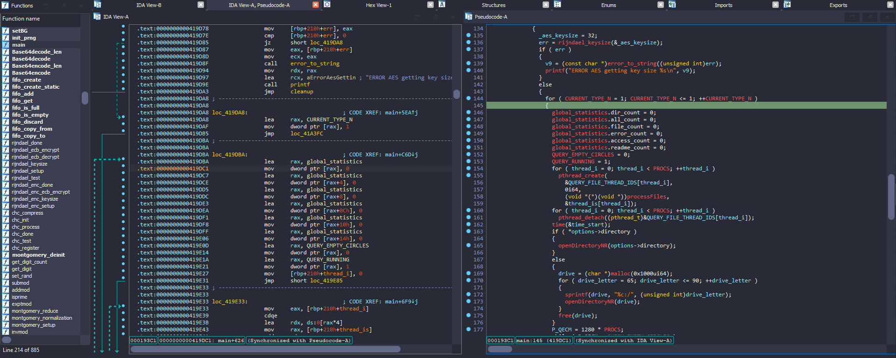Click the loc_419DBA label in disassembly

229,154
